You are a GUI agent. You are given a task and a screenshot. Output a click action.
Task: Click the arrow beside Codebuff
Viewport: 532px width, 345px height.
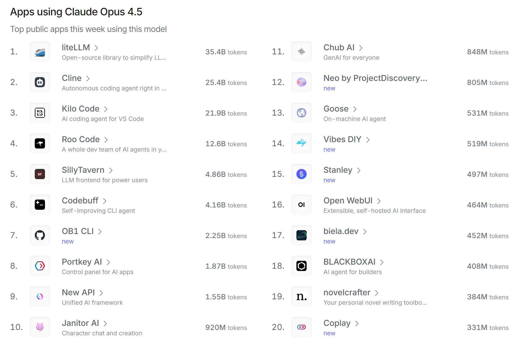pyautogui.click(x=105, y=201)
